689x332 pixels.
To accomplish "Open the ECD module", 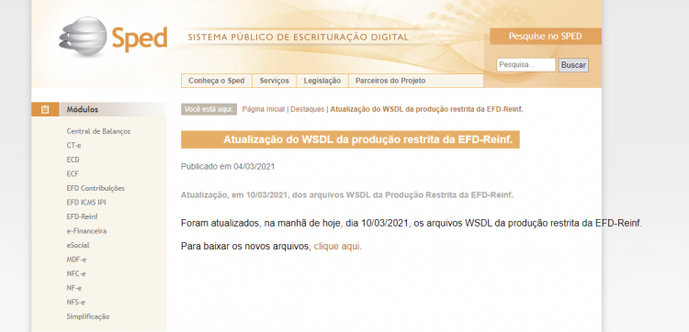I will [x=73, y=160].
